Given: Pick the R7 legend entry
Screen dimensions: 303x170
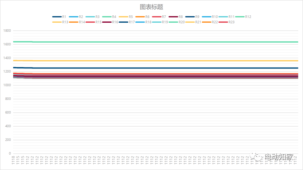Looking at the screenshot, I should 159,17.
